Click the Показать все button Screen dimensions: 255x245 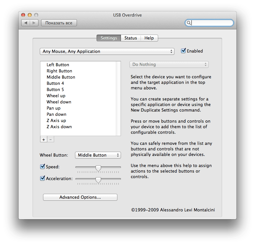(59, 23)
